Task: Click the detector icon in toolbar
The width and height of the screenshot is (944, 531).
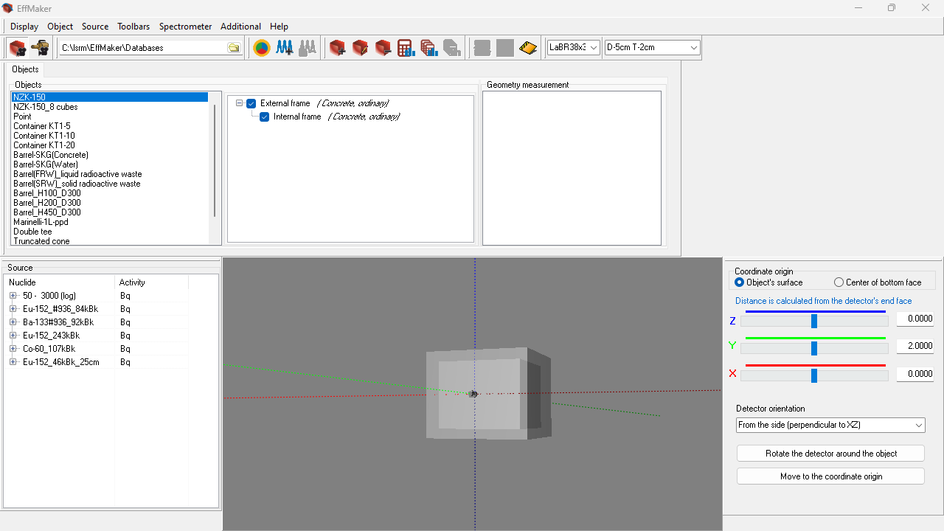Action: 40,48
